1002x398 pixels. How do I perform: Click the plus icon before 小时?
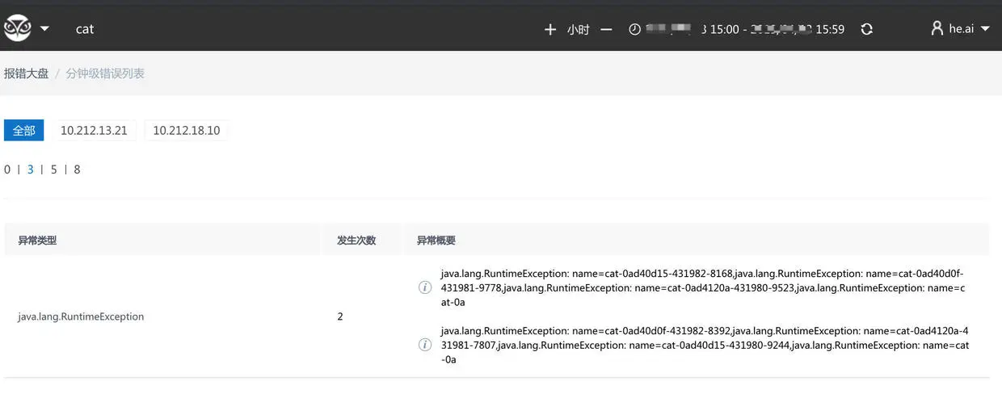pyautogui.click(x=550, y=29)
